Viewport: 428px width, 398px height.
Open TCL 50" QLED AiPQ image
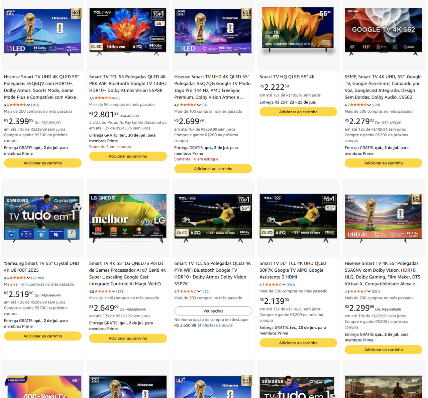point(298,218)
